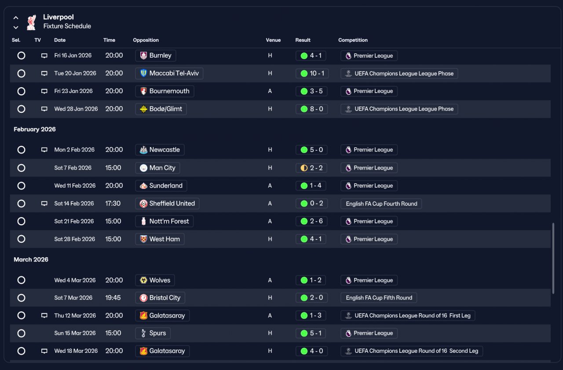Click the TV icon on the Newcastle fixture row
Image resolution: width=563 pixels, height=370 pixels.
coord(44,150)
